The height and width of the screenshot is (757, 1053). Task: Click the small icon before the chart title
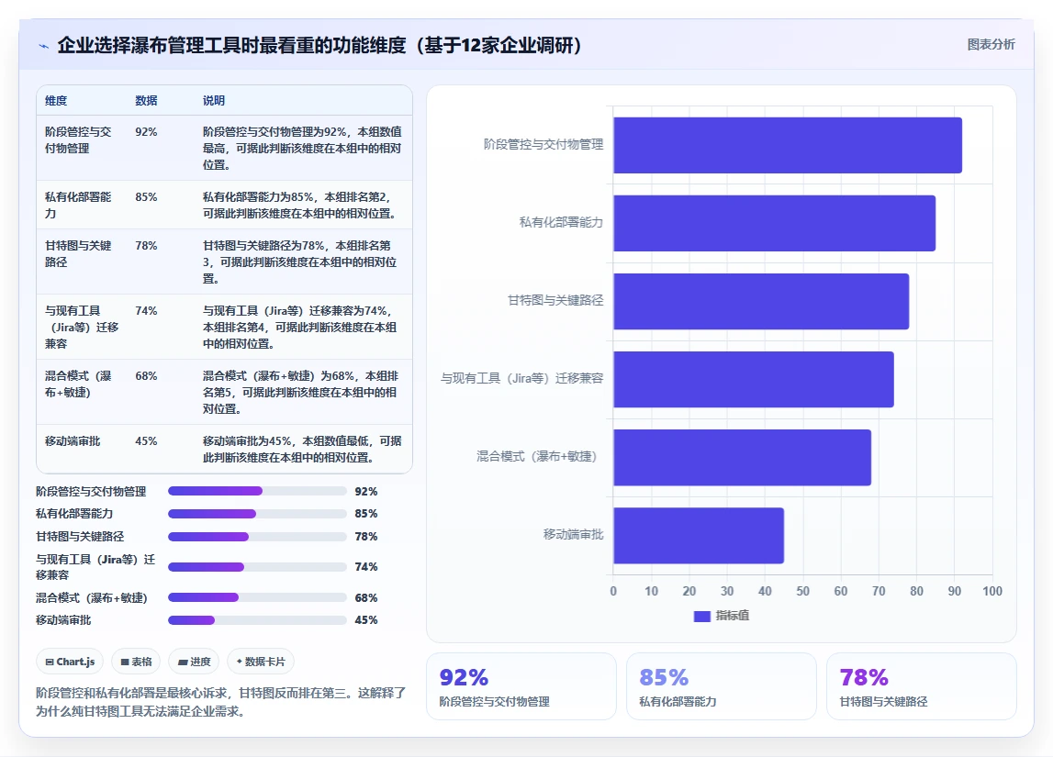point(44,46)
